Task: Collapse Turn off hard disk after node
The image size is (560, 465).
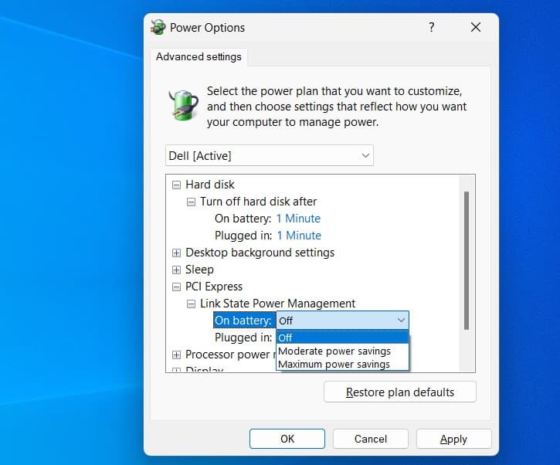Action: [192, 202]
